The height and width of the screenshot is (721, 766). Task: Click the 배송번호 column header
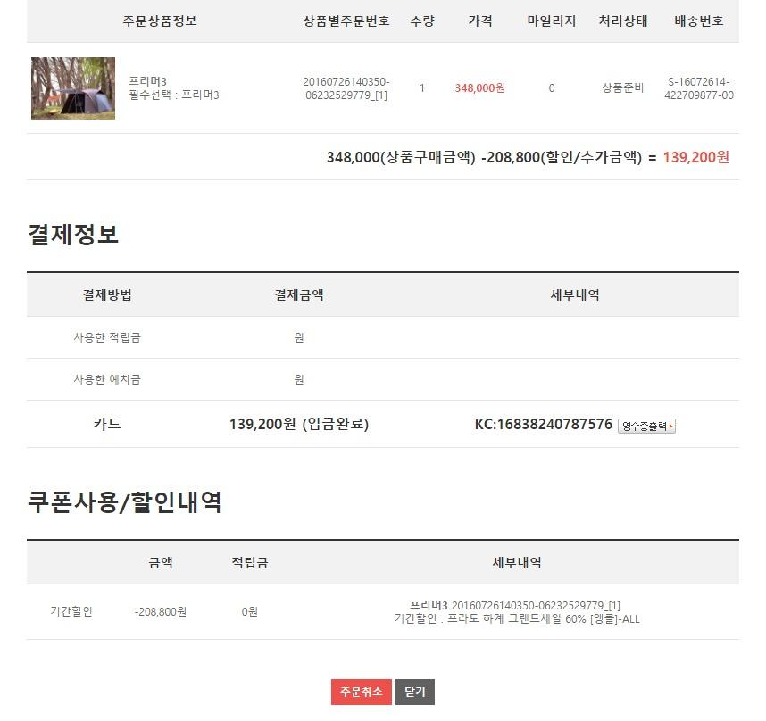698,21
